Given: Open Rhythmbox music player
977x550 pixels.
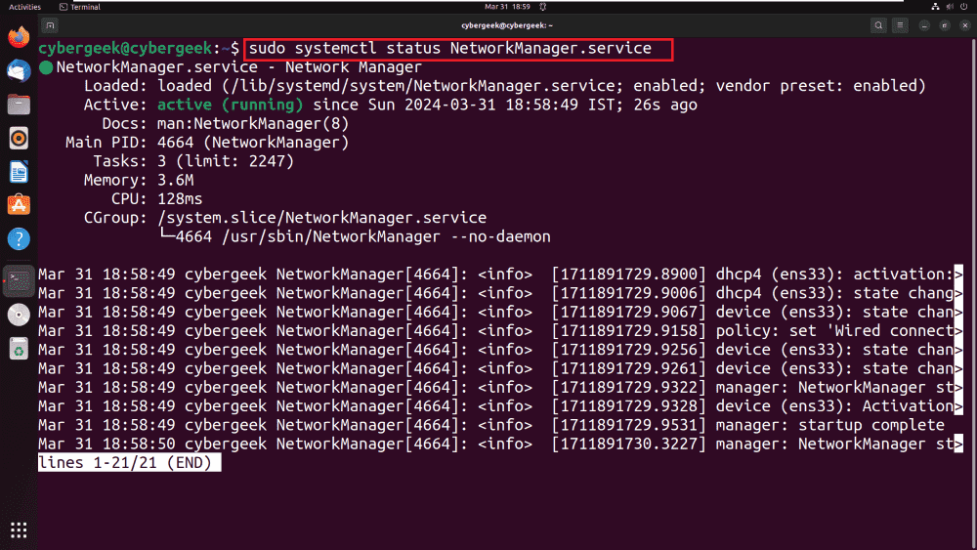Looking at the screenshot, I should (19, 139).
